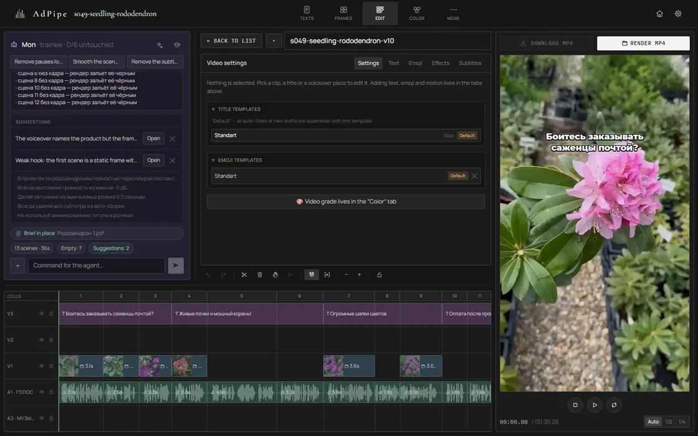Screen dimensions: 698x436
Task: Click the stop playback button
Action: [x=575, y=405]
